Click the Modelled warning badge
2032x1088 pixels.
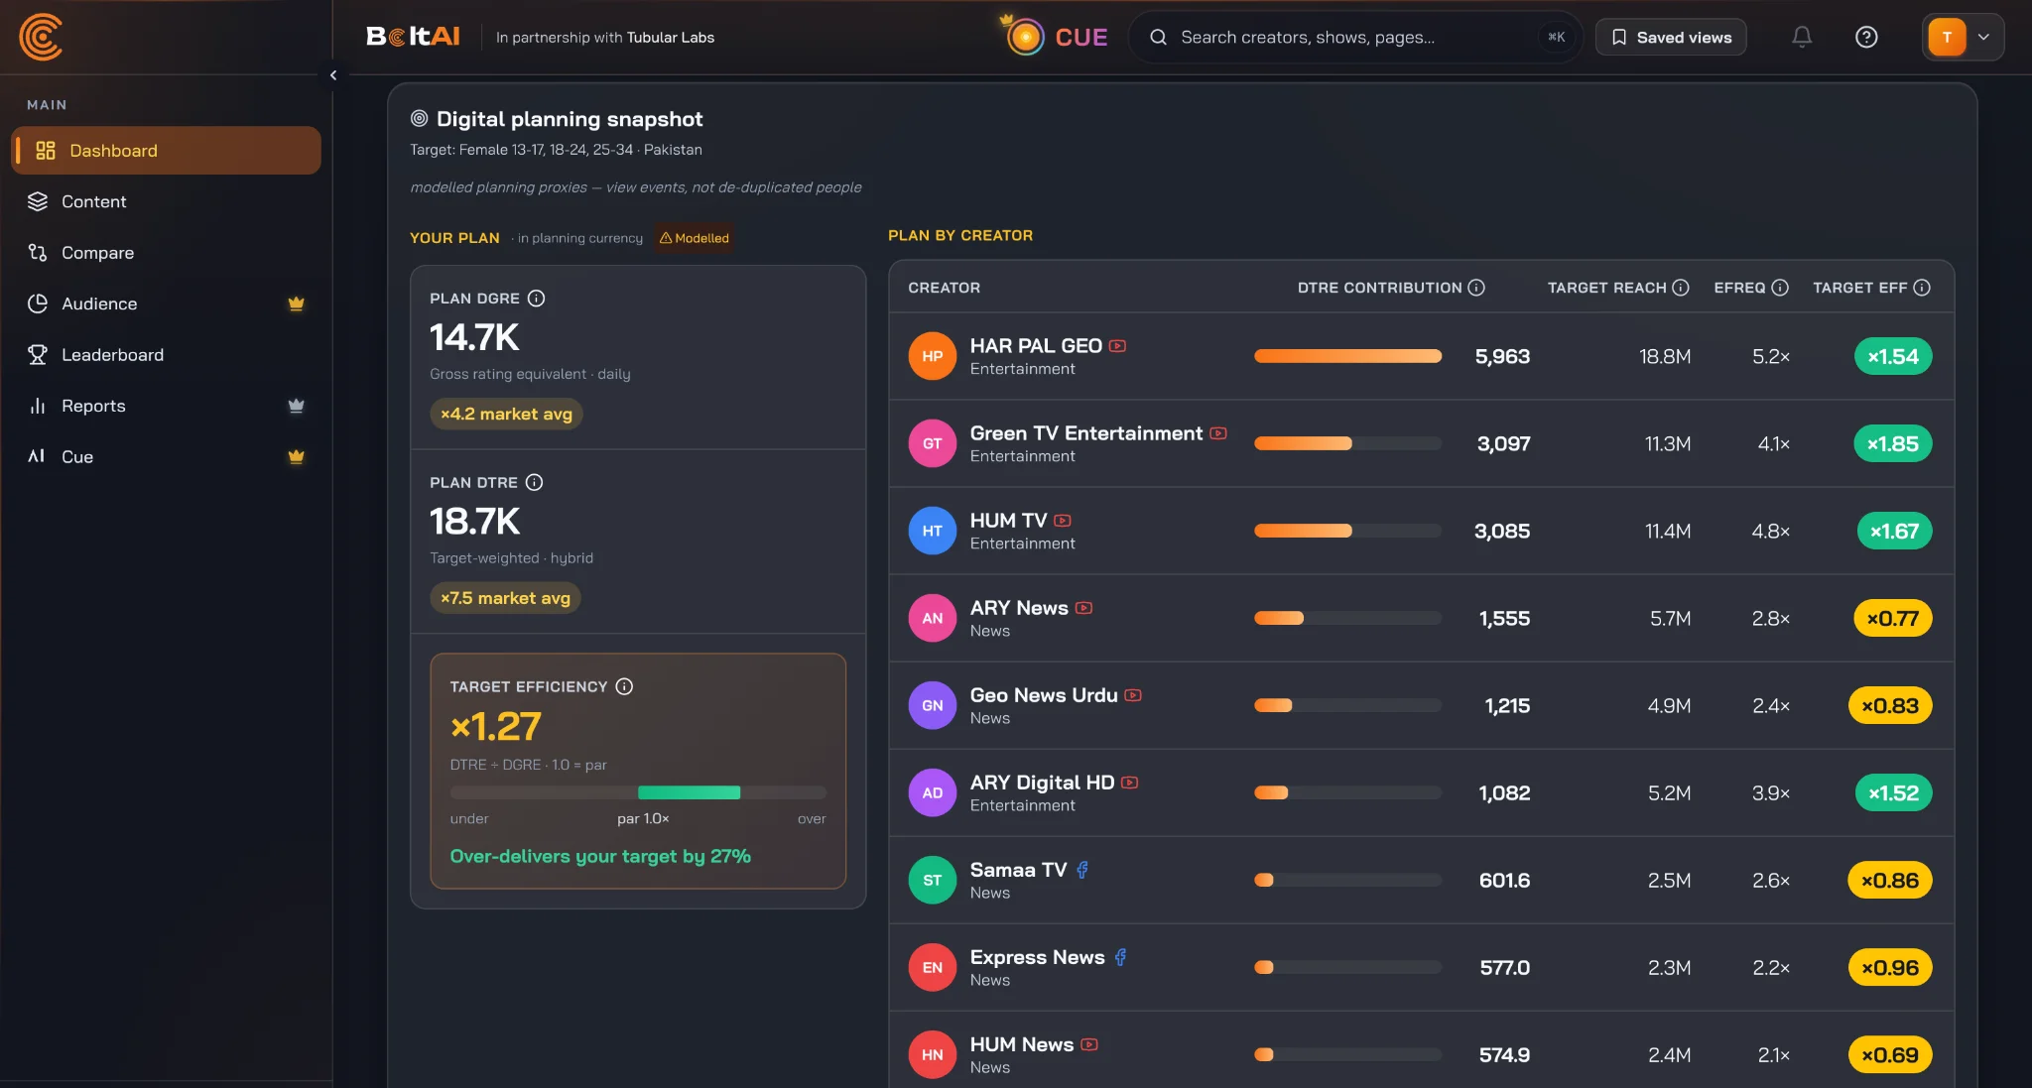click(x=695, y=238)
